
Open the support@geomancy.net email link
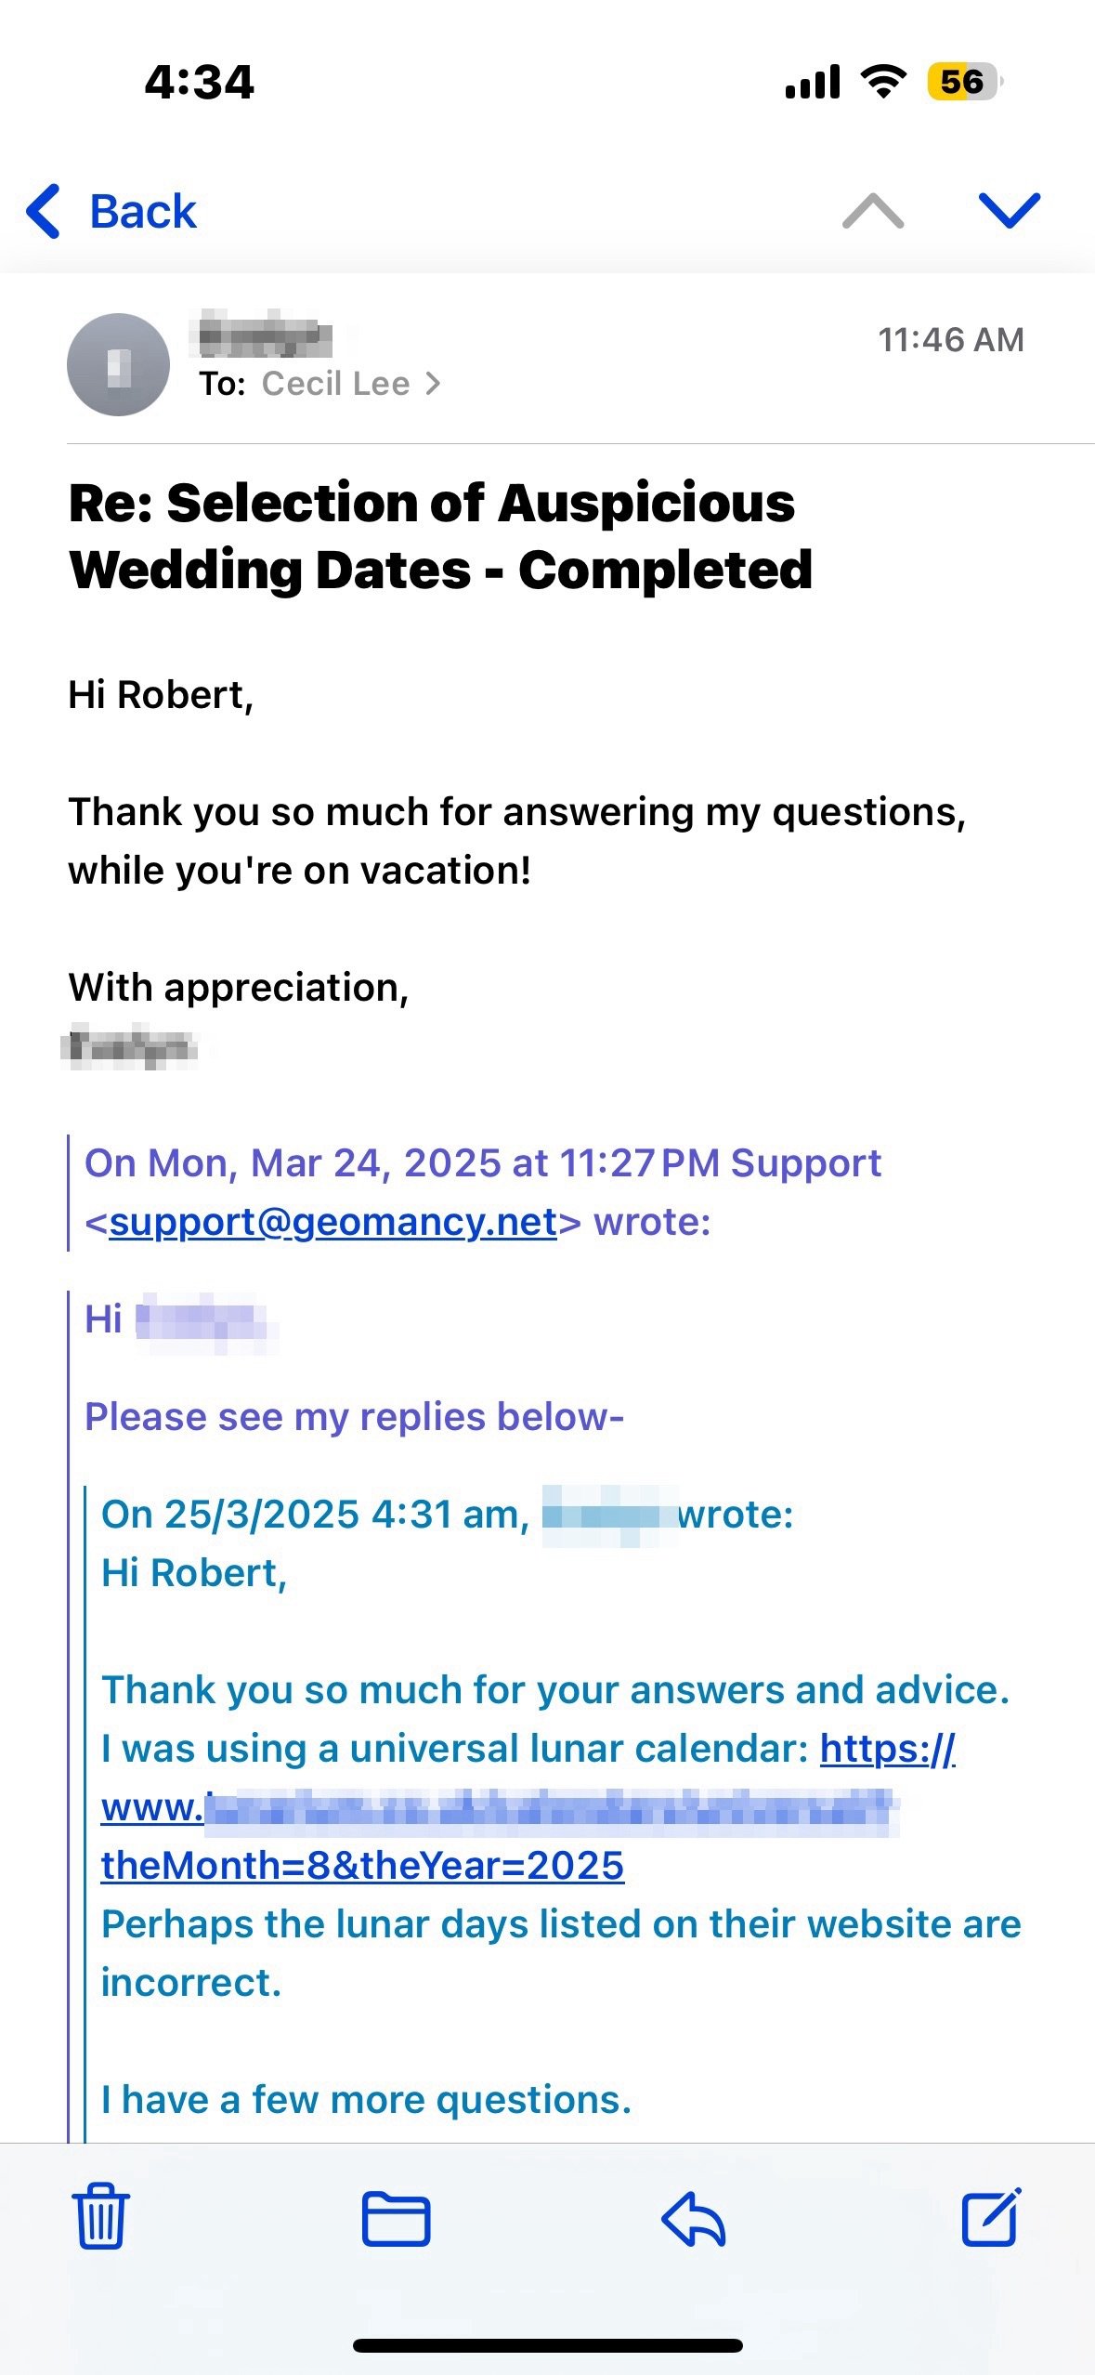click(x=332, y=1222)
